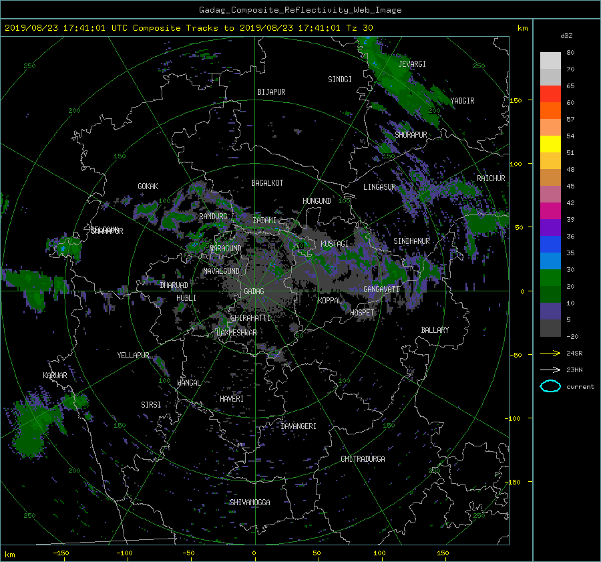Click the NAVALGUND city label
Screen dimensions: 601x562
[221, 271]
